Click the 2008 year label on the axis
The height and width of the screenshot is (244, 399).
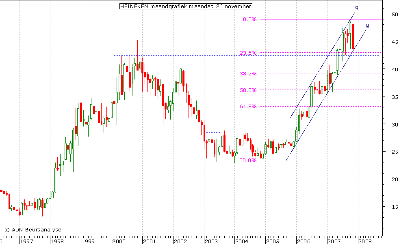tap(365, 241)
